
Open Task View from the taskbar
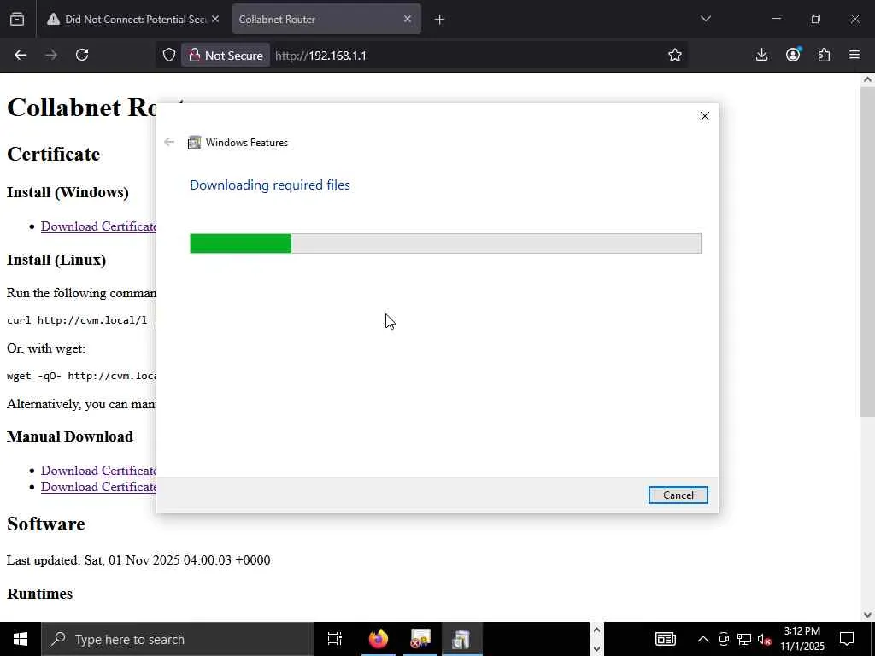(x=335, y=639)
